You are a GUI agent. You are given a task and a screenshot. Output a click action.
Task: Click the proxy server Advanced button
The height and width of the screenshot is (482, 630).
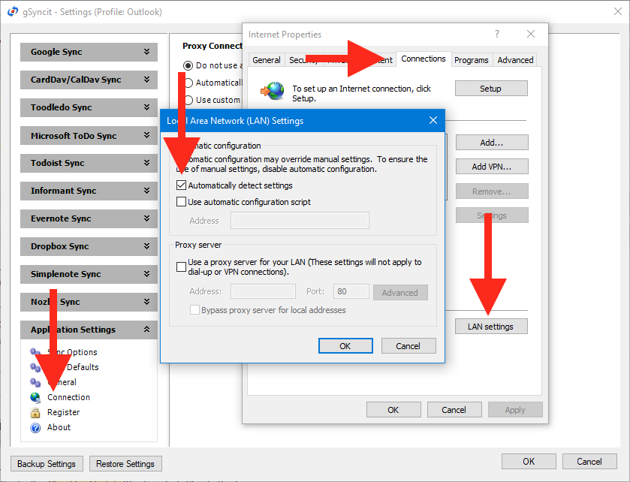click(x=400, y=292)
